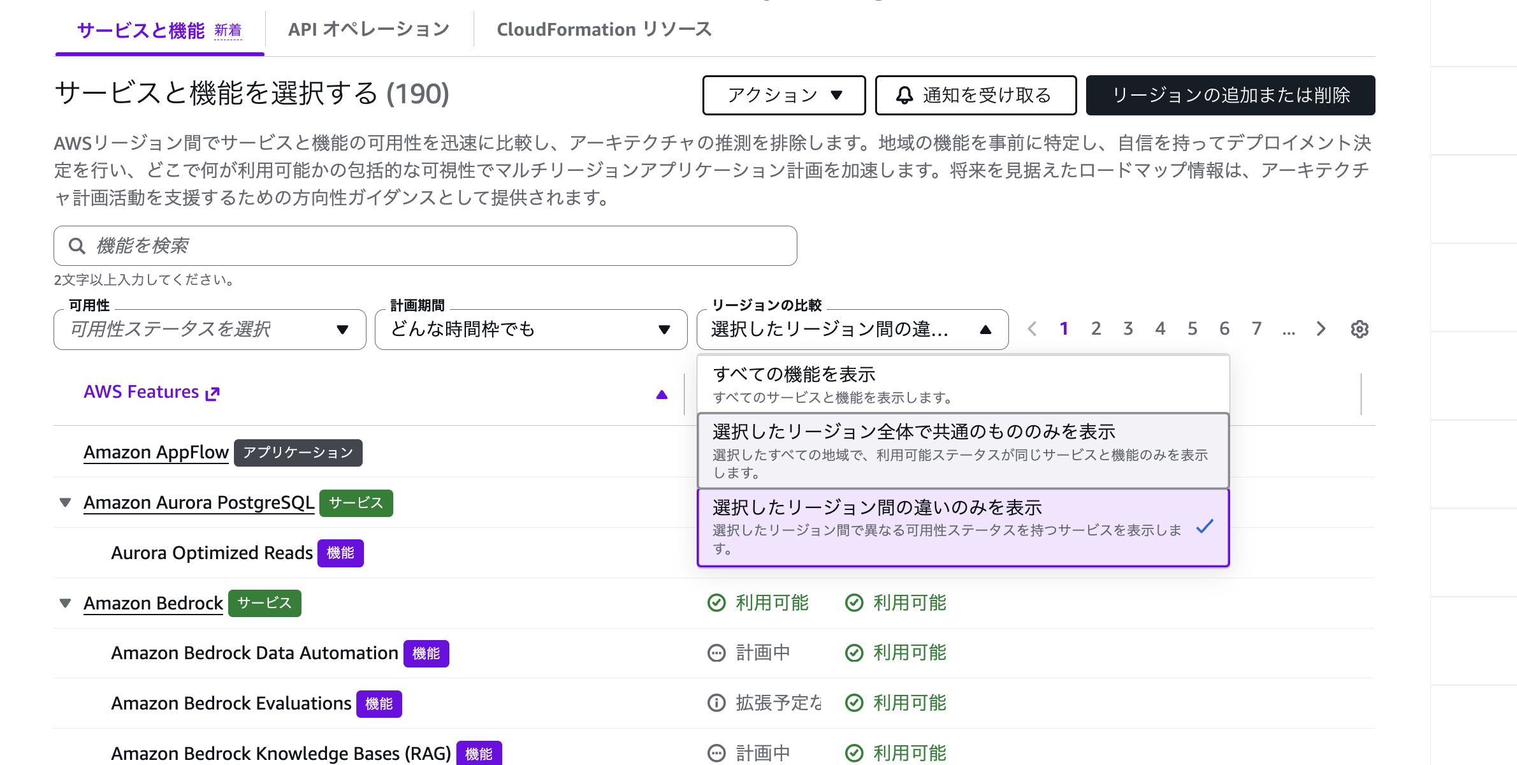Click Amazon Bedrock first 利用可能 status
This screenshot has width=1517, height=765.
(758, 602)
